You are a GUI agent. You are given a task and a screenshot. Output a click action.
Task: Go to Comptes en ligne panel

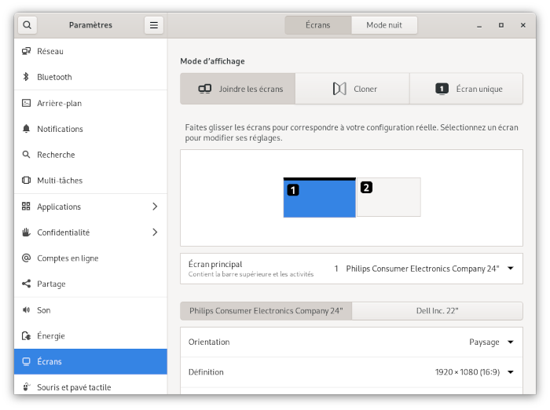point(90,258)
